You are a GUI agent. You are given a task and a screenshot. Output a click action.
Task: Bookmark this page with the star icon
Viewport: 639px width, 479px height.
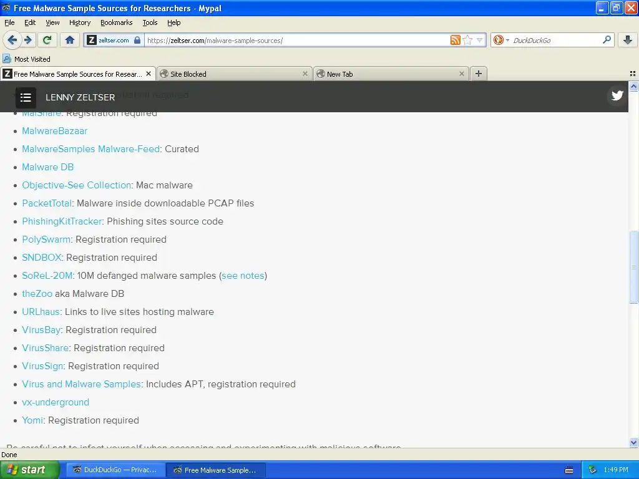(467, 40)
